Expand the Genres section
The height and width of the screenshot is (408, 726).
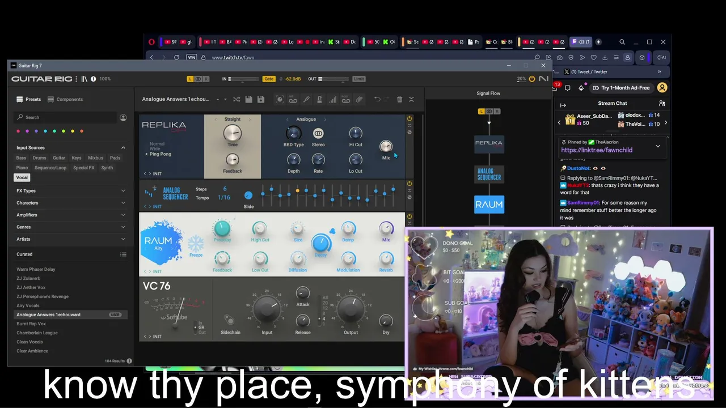pyautogui.click(x=123, y=227)
